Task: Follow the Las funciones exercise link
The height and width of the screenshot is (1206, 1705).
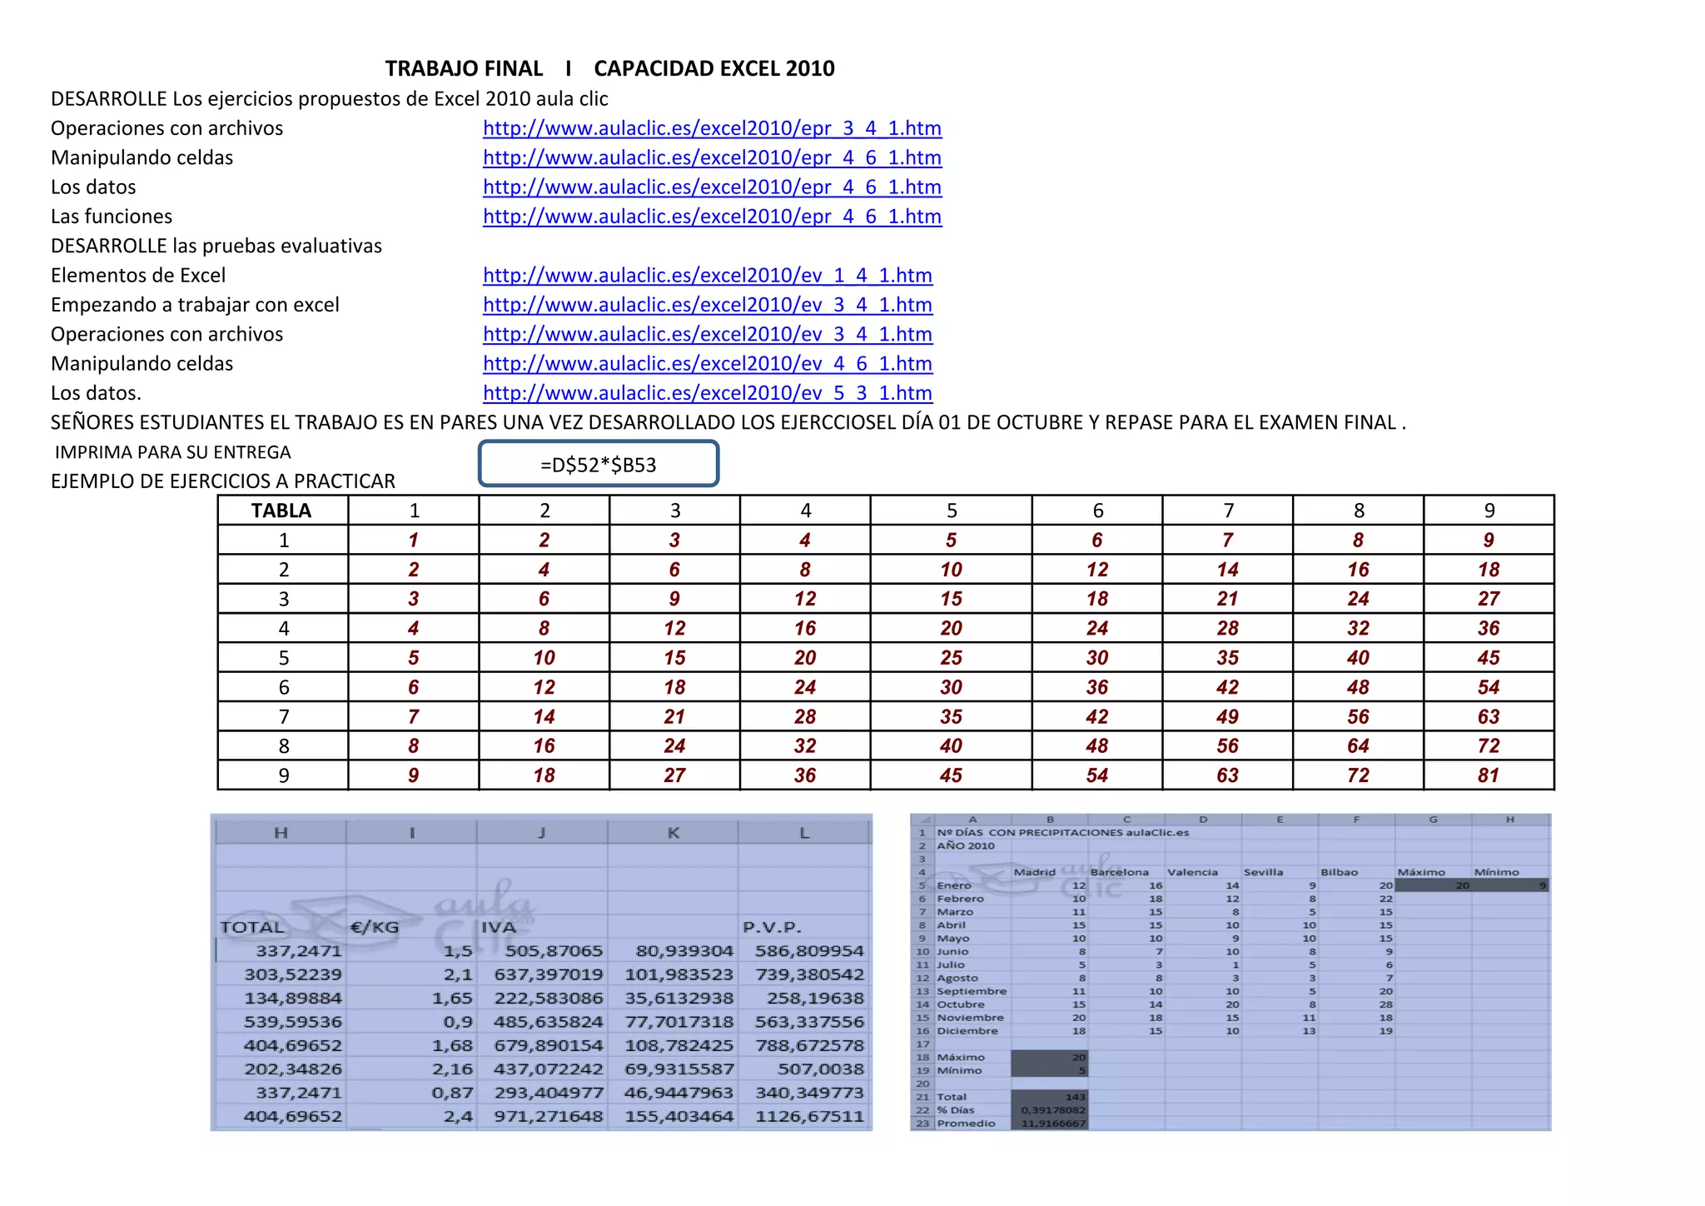Action: click(x=712, y=217)
